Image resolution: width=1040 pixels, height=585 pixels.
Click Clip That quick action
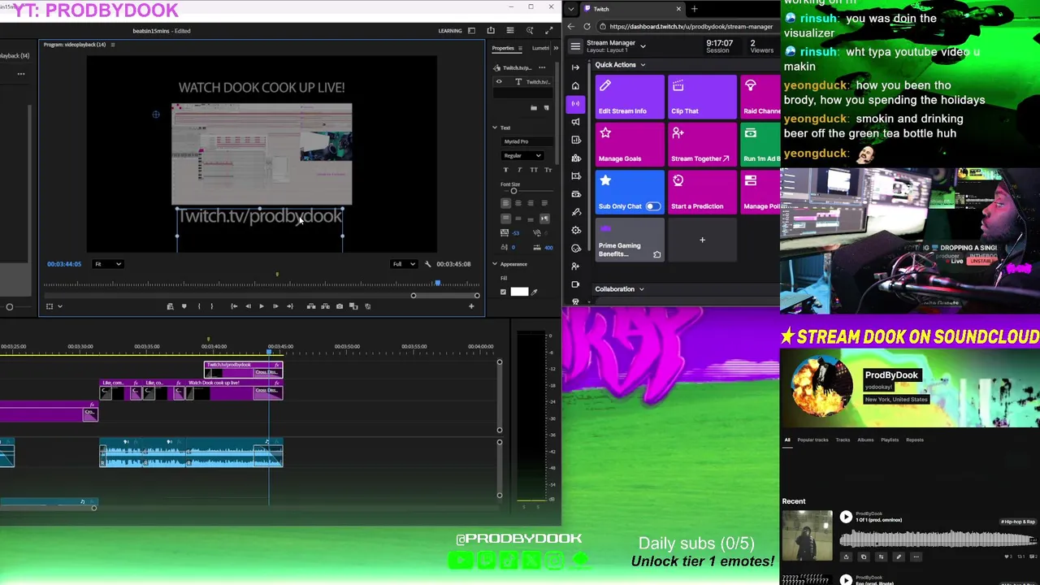(702, 97)
